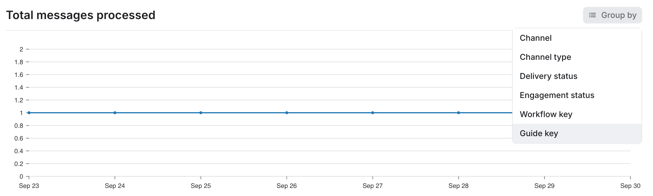Click the list icon on the Group by button
Image resolution: width=653 pixels, height=196 pixels.
pyautogui.click(x=592, y=15)
